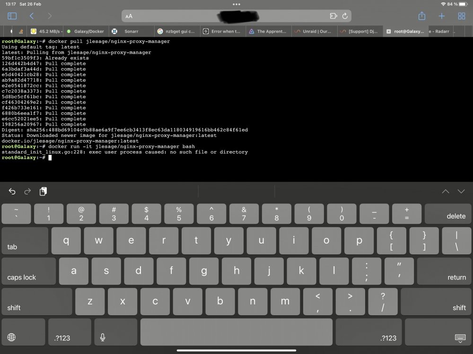This screenshot has height=354, width=473.
Task: Open the AA reader view menu
Action: [x=129, y=16]
